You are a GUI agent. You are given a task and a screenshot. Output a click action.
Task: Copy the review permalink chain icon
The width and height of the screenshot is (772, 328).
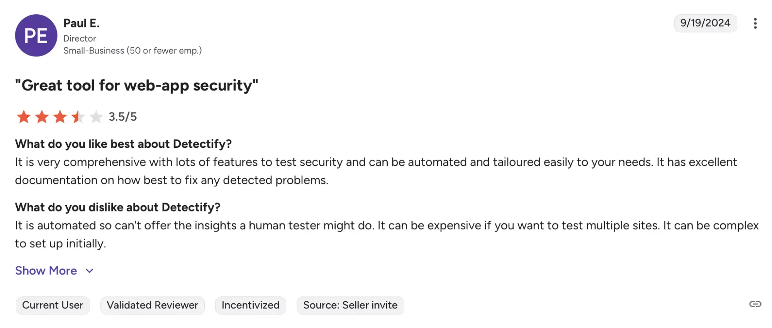click(755, 304)
